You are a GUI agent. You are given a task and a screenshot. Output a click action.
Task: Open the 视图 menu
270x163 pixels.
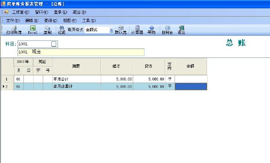click(x=70, y=21)
